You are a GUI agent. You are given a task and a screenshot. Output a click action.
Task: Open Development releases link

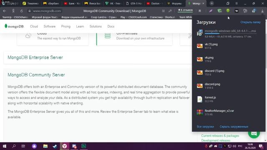point(216,140)
